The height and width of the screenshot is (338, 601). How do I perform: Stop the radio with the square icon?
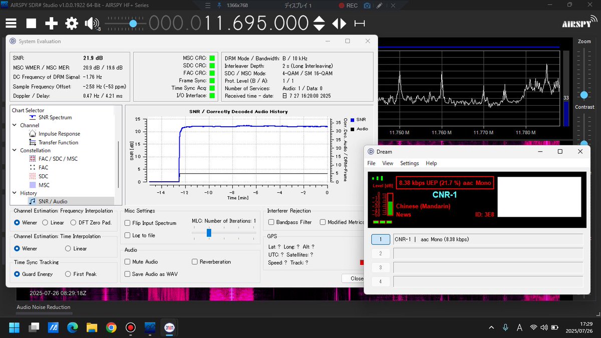[x=31, y=24]
